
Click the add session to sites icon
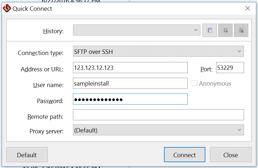(225, 30)
